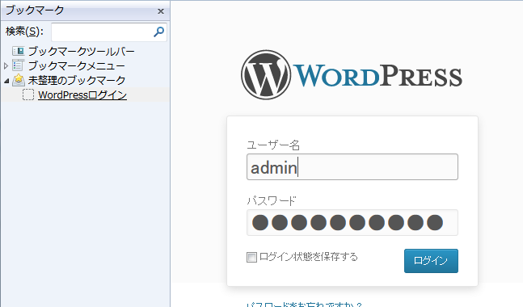The image size is (523, 307).
Task: Click the パスワード label text
Action: pyautogui.click(x=272, y=201)
